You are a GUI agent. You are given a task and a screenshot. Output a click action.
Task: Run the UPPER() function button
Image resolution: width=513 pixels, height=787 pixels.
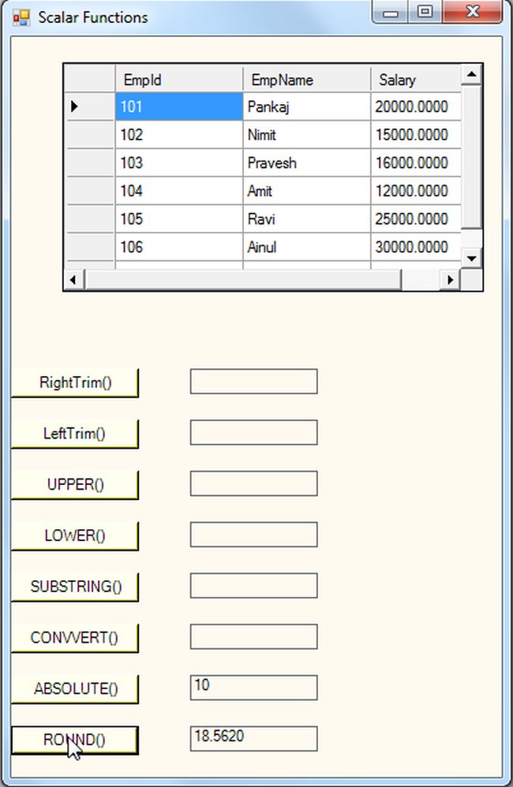coord(75,484)
